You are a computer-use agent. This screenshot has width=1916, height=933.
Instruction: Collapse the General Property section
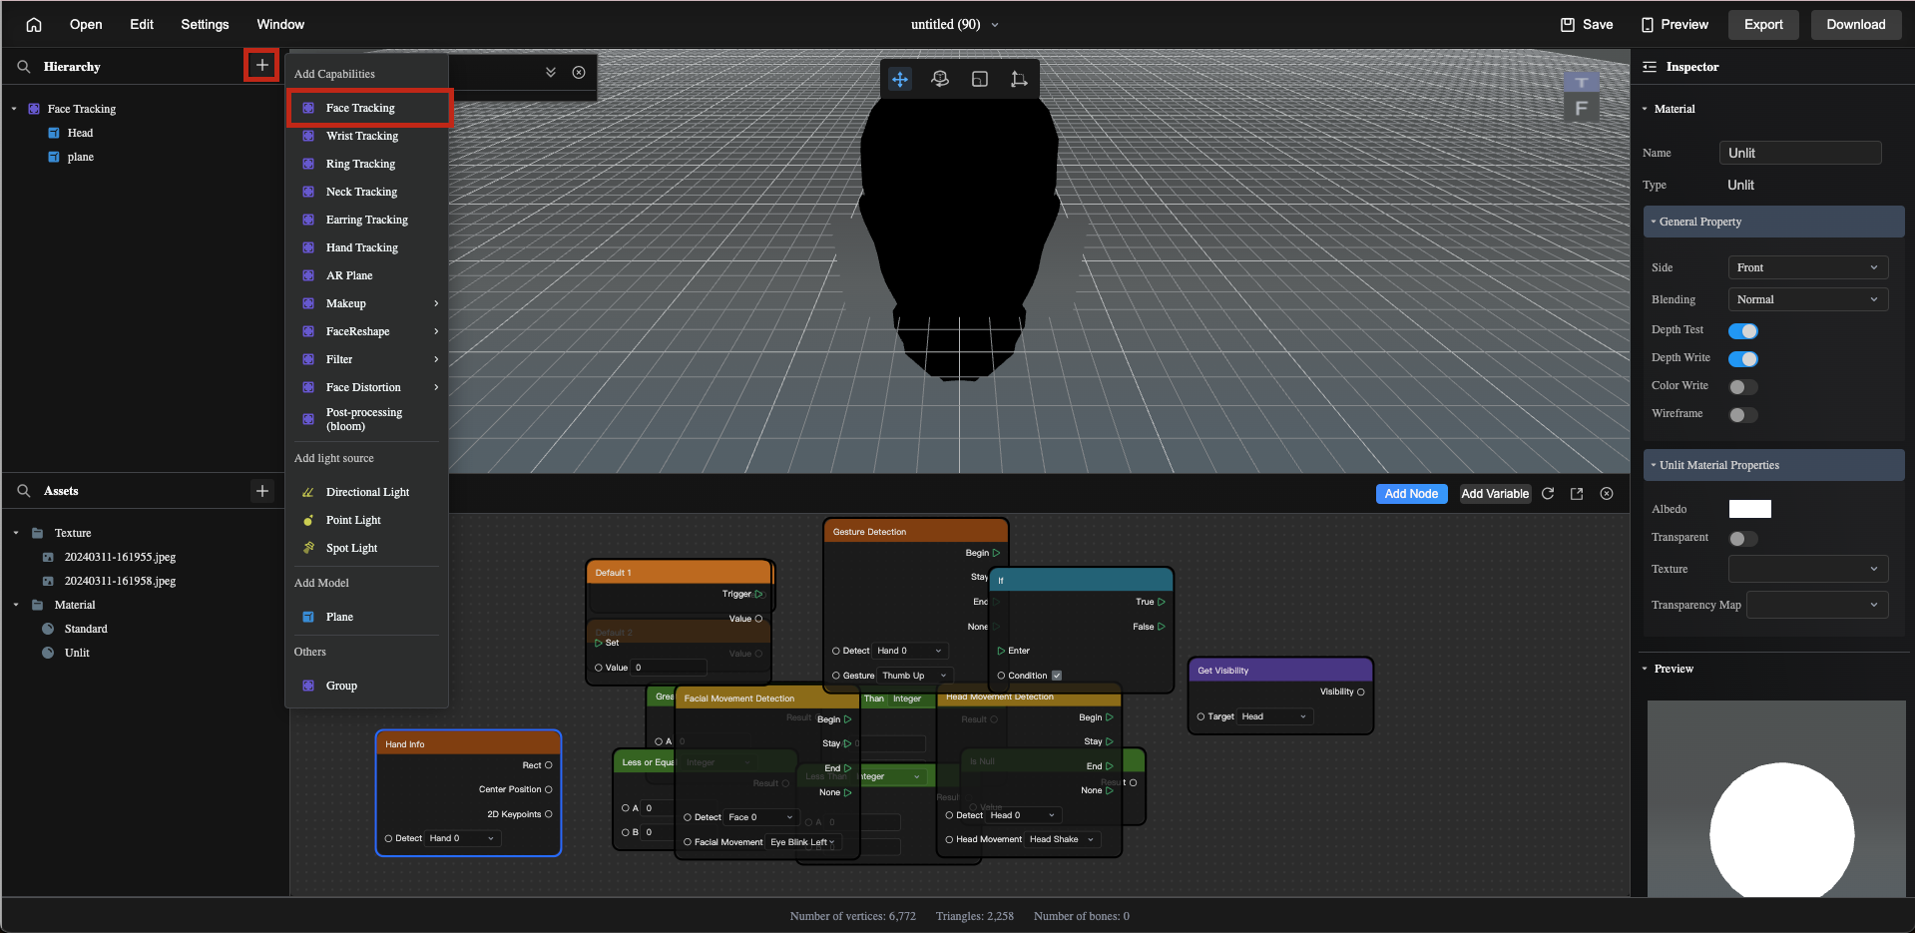(x=1773, y=222)
